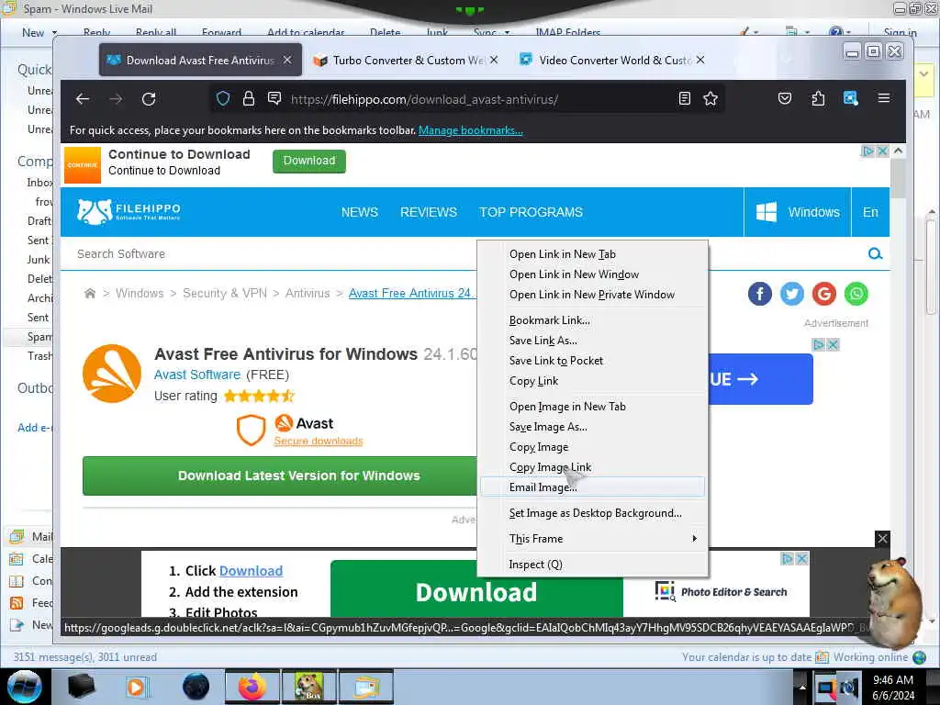
Task: Open the Firefox hamburger menu
Action: click(884, 97)
